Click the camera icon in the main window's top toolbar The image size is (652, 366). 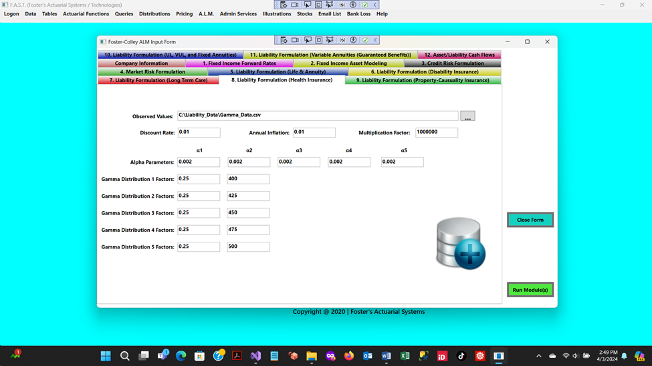[295, 5]
